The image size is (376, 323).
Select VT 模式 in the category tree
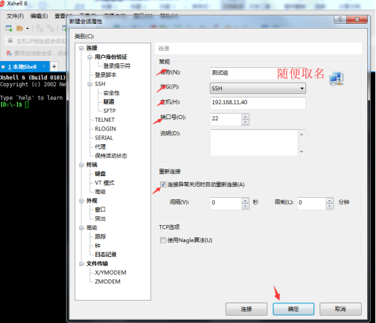[x=105, y=183]
